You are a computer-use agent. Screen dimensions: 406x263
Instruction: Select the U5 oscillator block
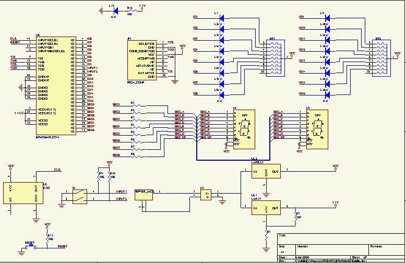(23, 193)
